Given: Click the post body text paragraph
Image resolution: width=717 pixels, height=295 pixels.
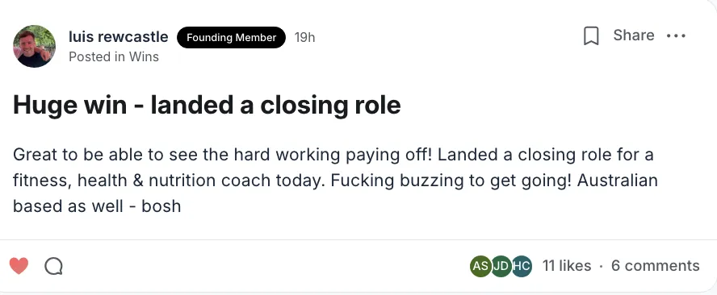Looking at the screenshot, I should [335, 181].
